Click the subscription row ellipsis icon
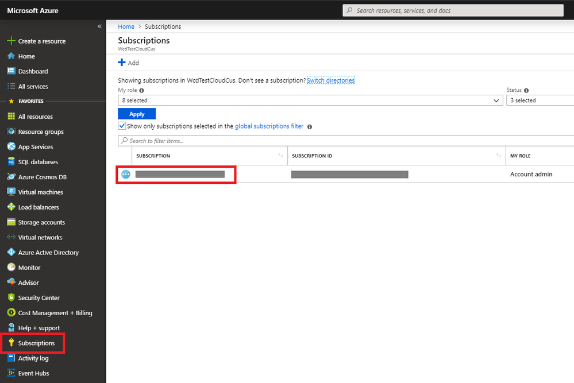The width and height of the screenshot is (574, 383). pos(126,175)
